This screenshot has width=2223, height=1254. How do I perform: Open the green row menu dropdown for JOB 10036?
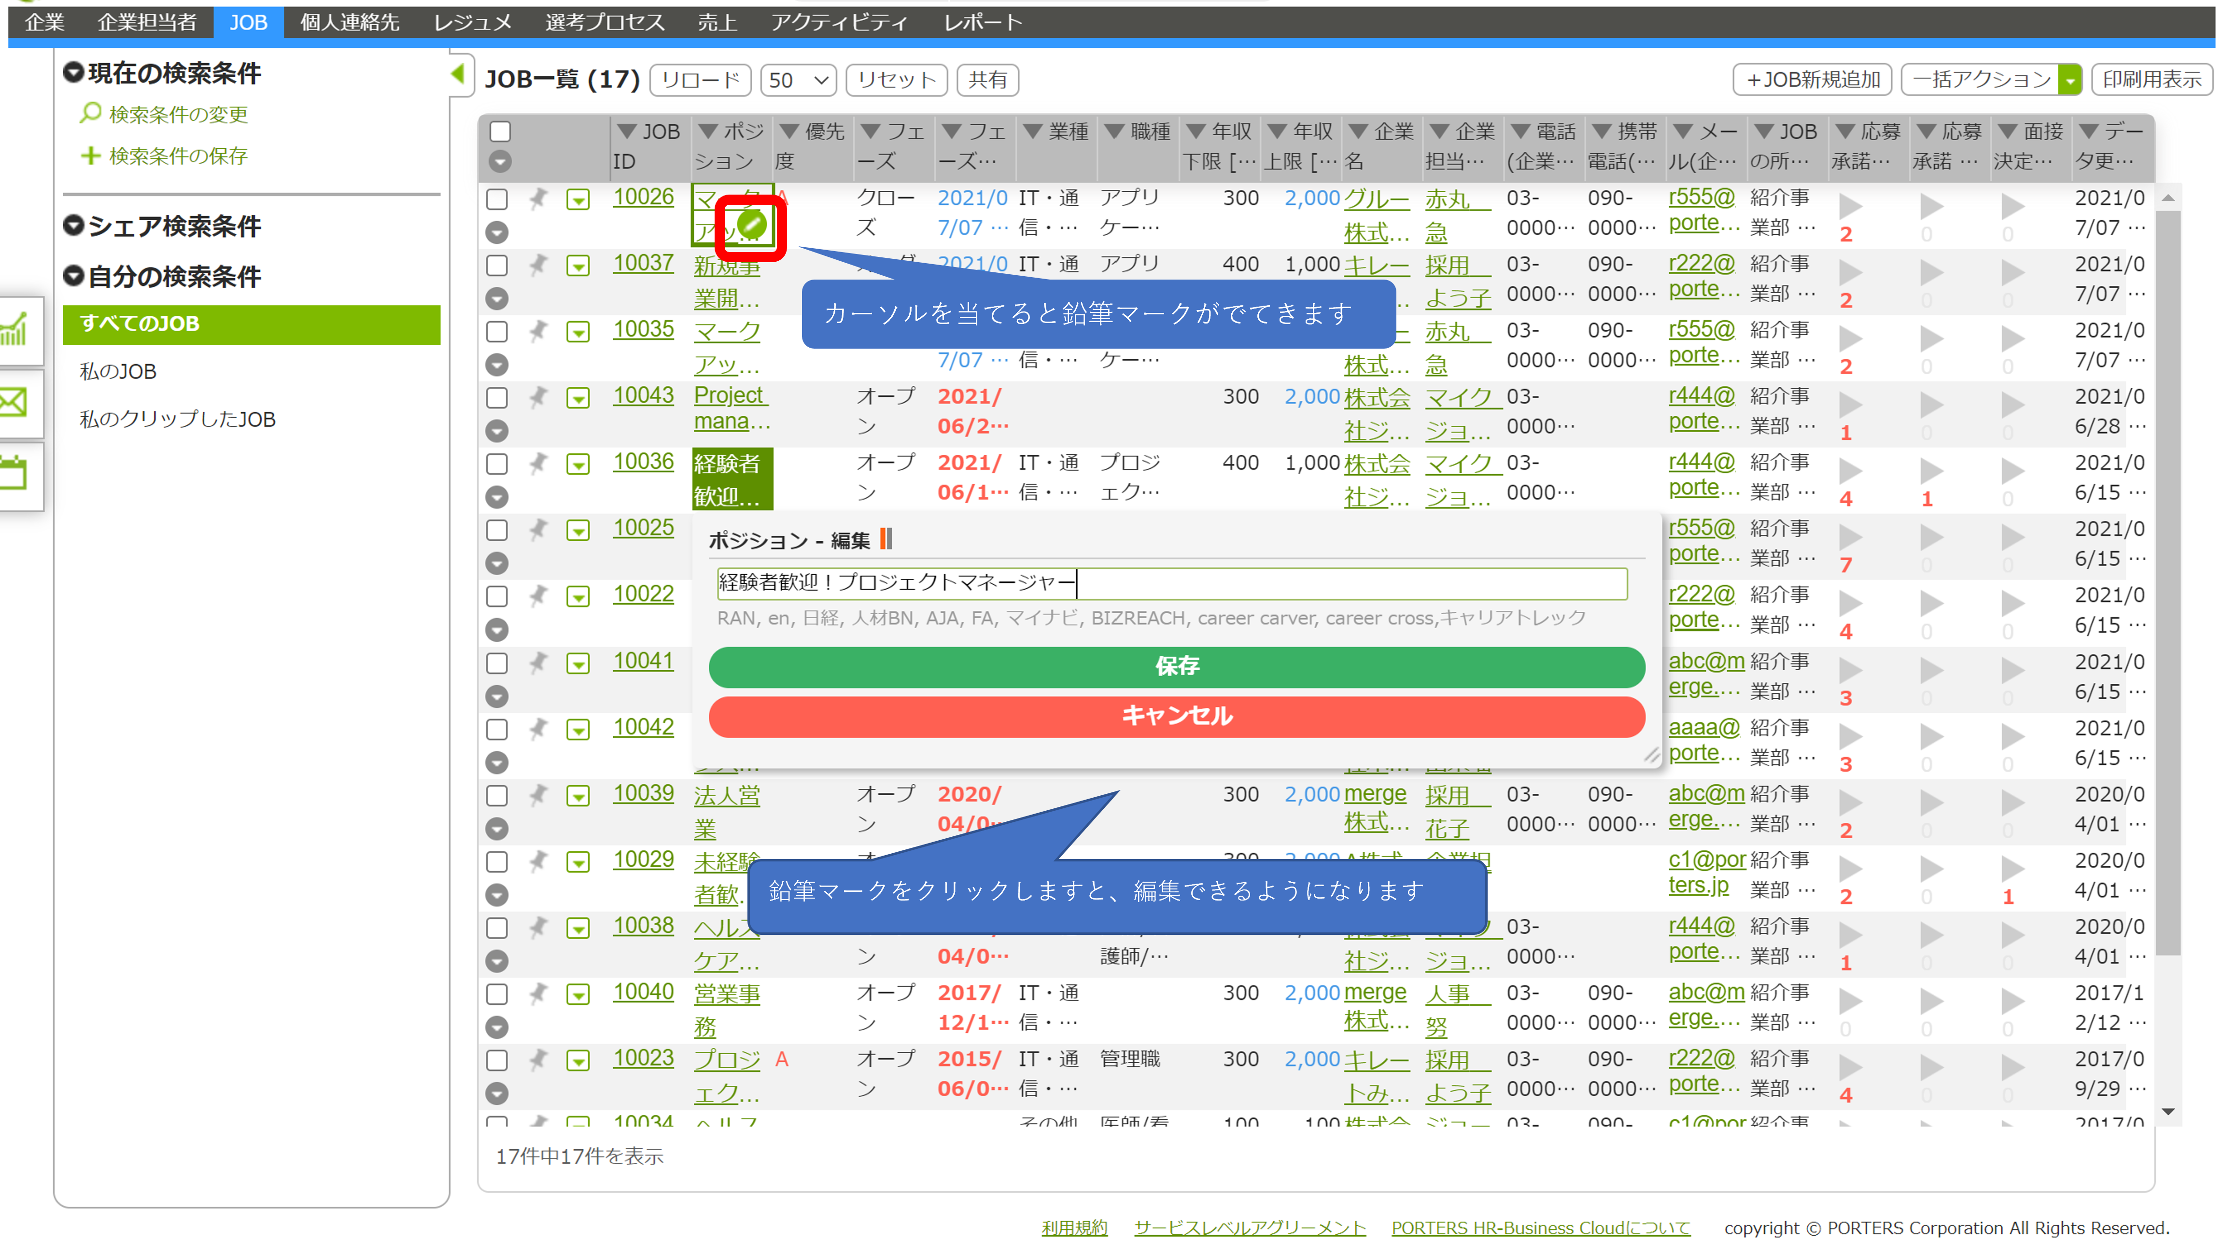click(578, 465)
